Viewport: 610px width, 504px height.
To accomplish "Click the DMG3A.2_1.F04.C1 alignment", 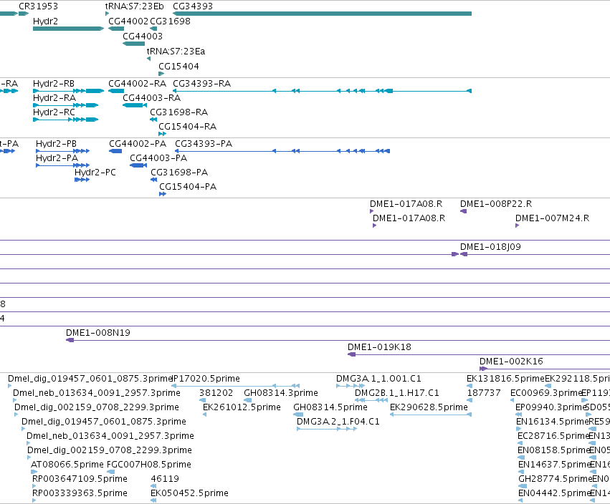I will pyautogui.click(x=327, y=429).
